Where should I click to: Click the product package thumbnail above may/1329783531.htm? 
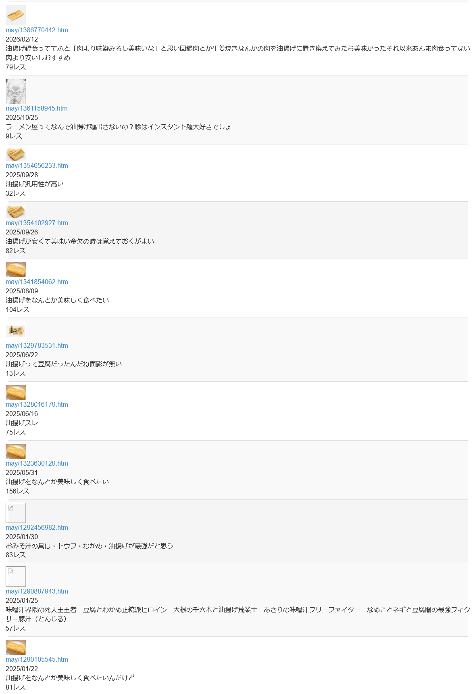pos(16,330)
